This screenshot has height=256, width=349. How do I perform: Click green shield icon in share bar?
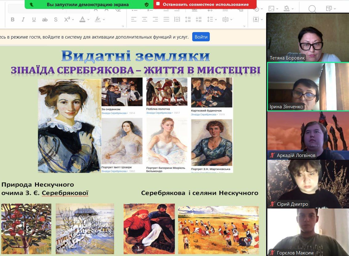(146, 4)
